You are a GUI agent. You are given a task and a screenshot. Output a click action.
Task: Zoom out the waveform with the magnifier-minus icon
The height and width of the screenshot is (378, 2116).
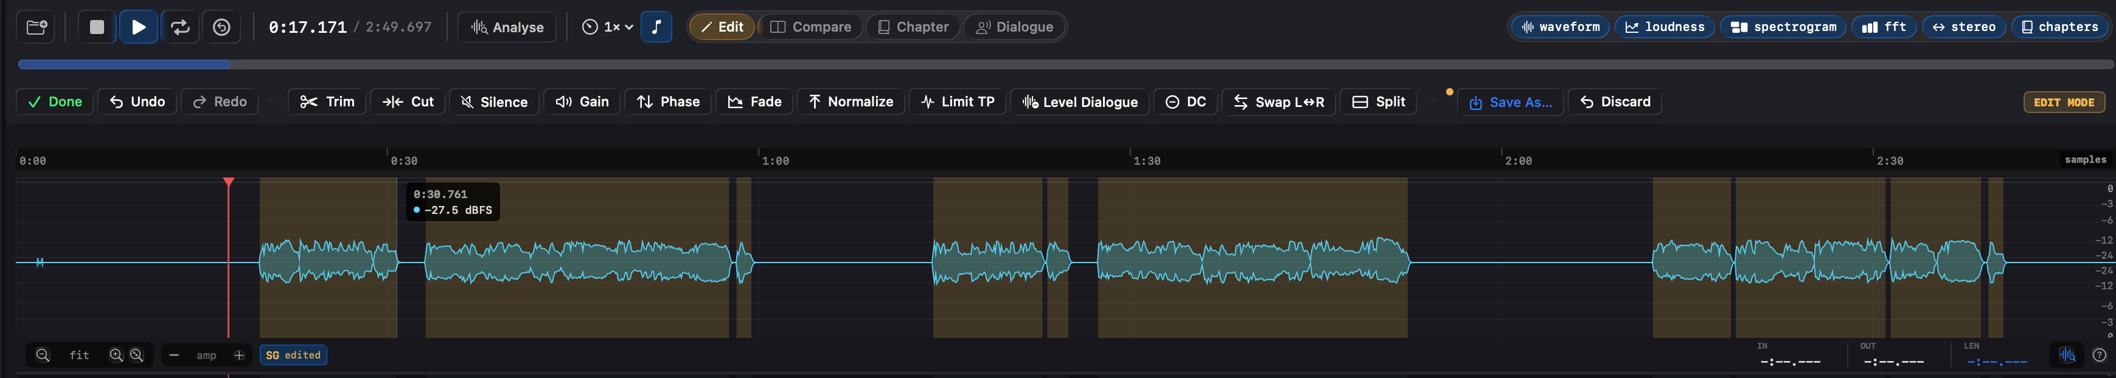[x=43, y=355]
